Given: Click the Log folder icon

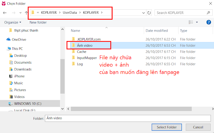Looking at the screenshot, I should (x=74, y=64).
